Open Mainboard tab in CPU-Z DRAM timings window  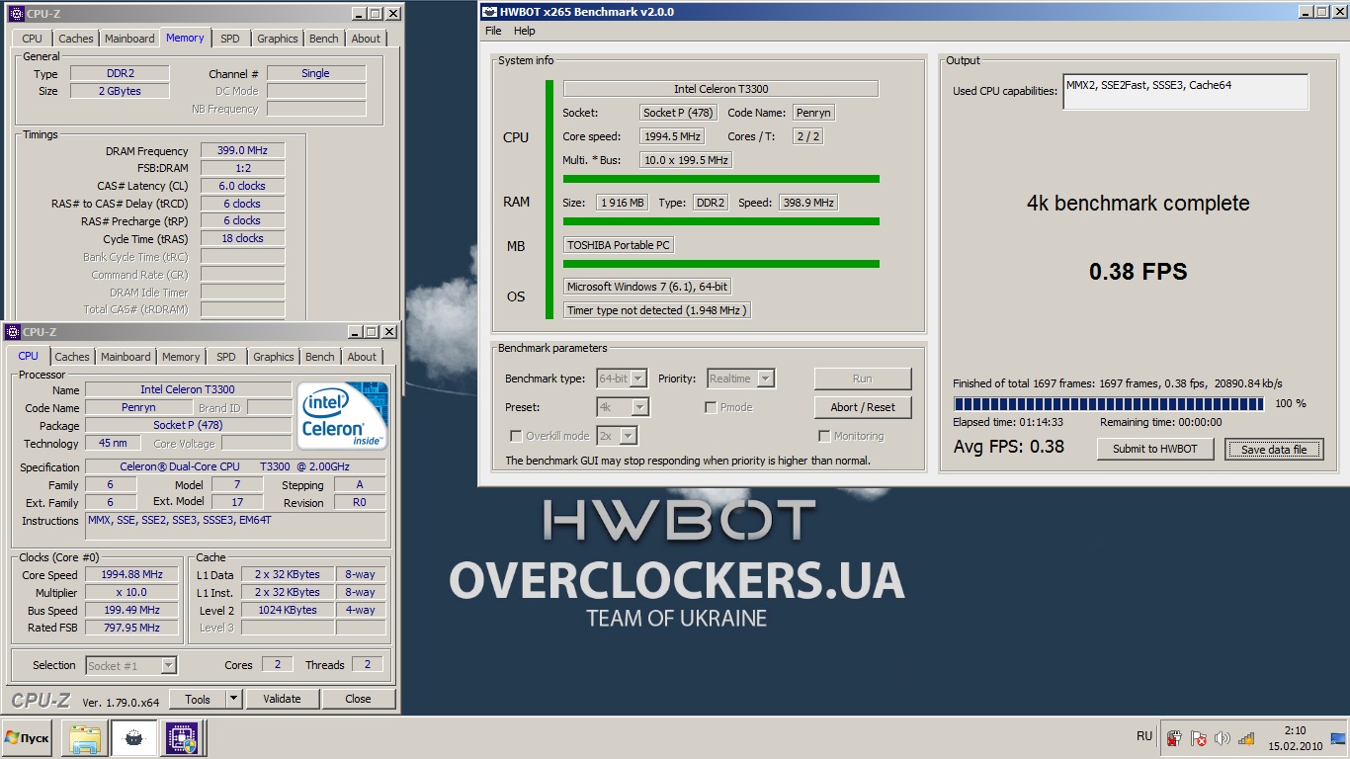(x=129, y=39)
